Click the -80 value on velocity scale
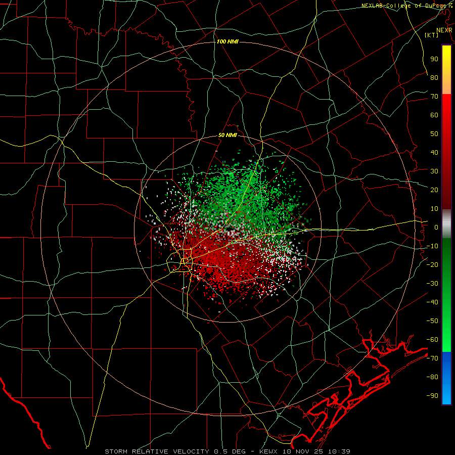455x455 pixels. [432, 377]
